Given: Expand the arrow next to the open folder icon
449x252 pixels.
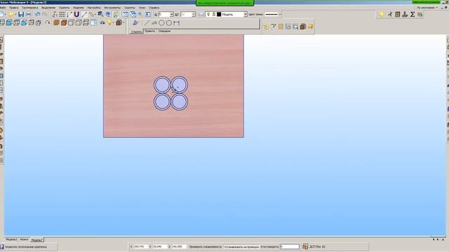Looking at the screenshot, I should 15,14.
